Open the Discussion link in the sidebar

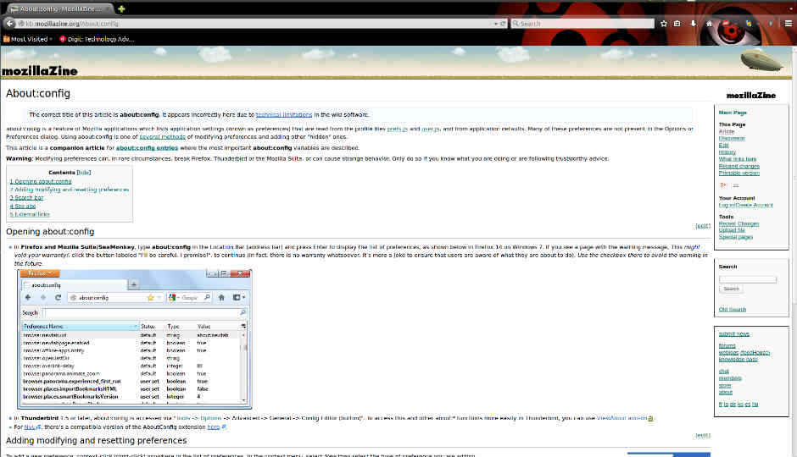732,138
